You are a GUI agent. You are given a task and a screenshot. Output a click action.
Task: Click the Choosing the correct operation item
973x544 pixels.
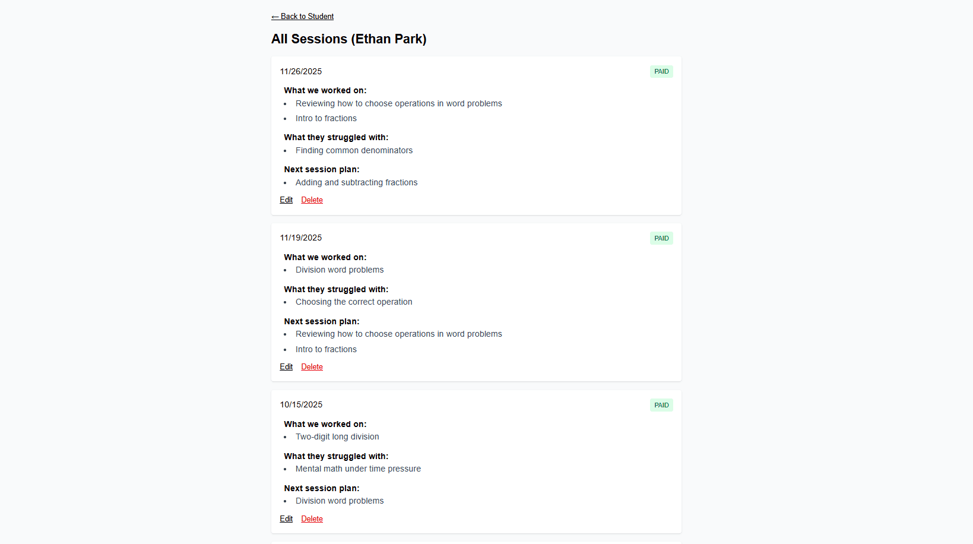point(354,302)
